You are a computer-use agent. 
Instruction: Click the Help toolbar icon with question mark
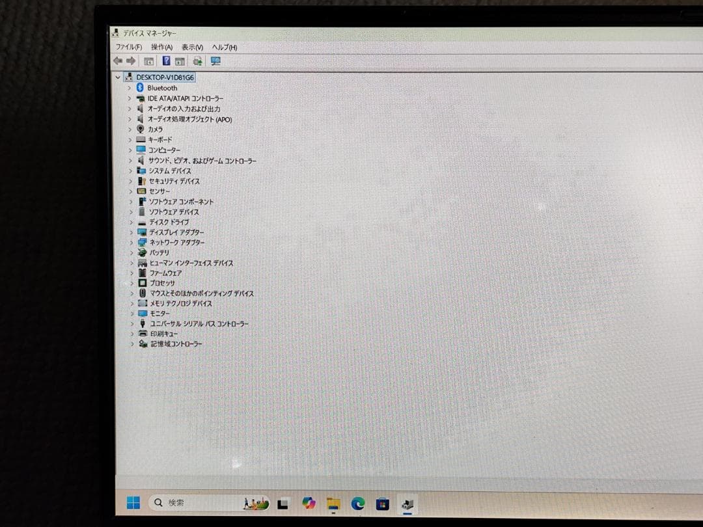coord(166,61)
